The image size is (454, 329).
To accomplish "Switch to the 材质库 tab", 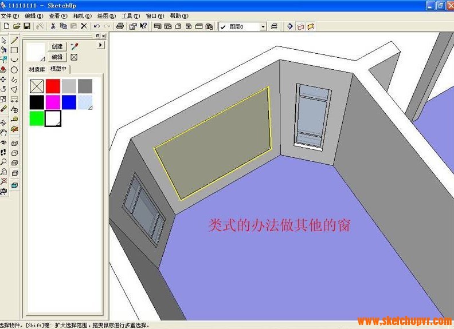I will (37, 69).
